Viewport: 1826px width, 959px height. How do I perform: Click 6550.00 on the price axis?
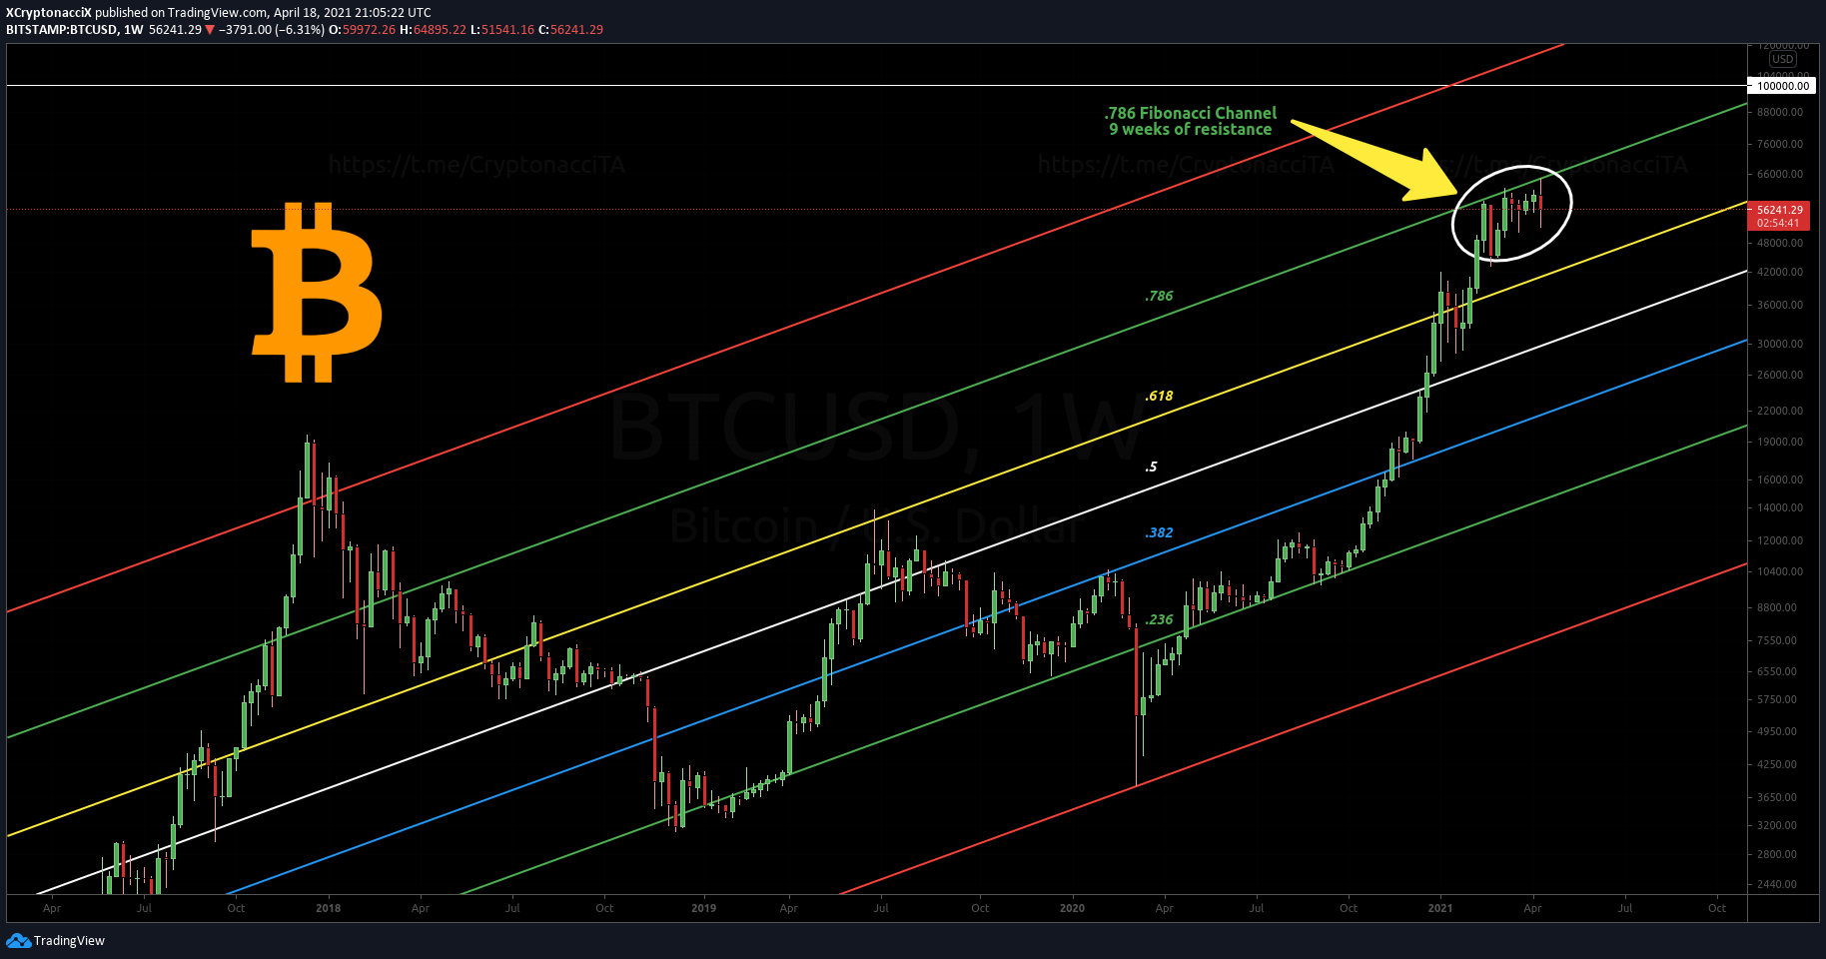pyautogui.click(x=1777, y=671)
